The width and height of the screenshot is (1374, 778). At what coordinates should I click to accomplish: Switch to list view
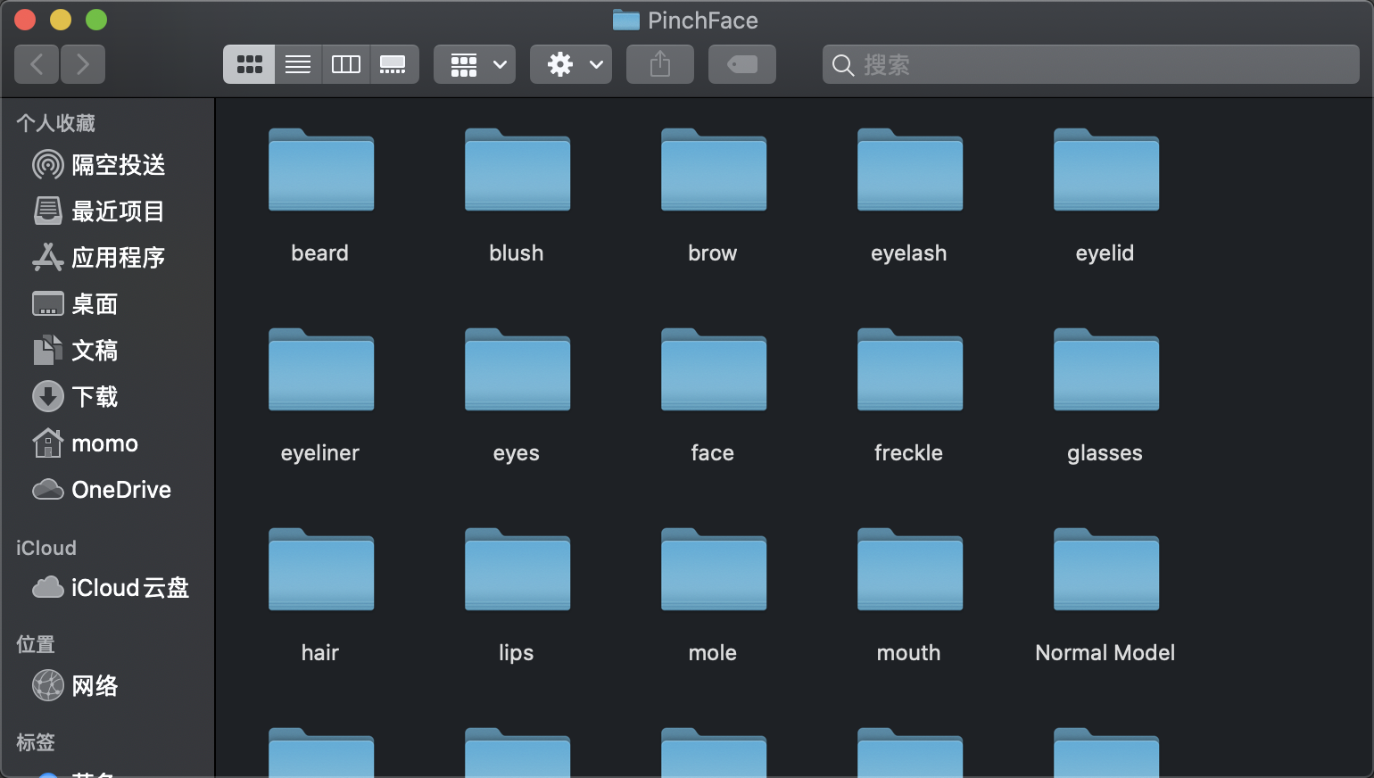298,64
